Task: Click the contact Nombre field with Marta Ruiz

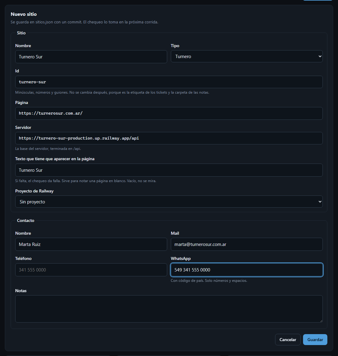Action: click(x=91, y=244)
